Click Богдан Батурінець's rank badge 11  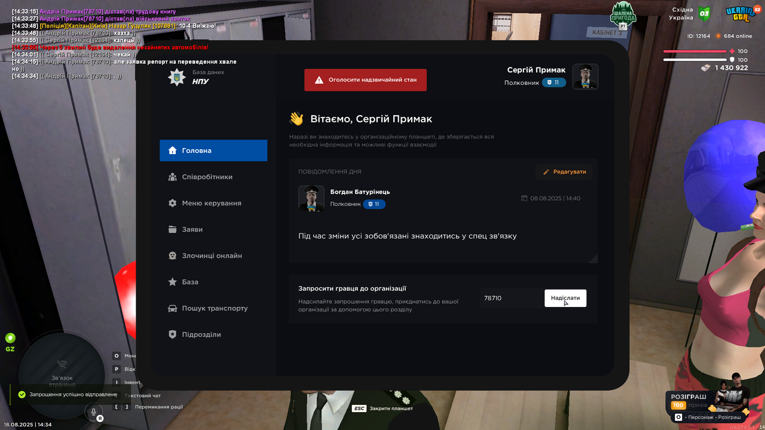pos(374,204)
